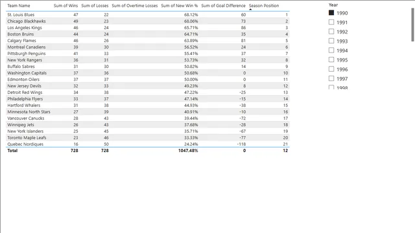Select the Montreal Canadiens row
The width and height of the screenshot is (415, 233).
(x=148, y=47)
